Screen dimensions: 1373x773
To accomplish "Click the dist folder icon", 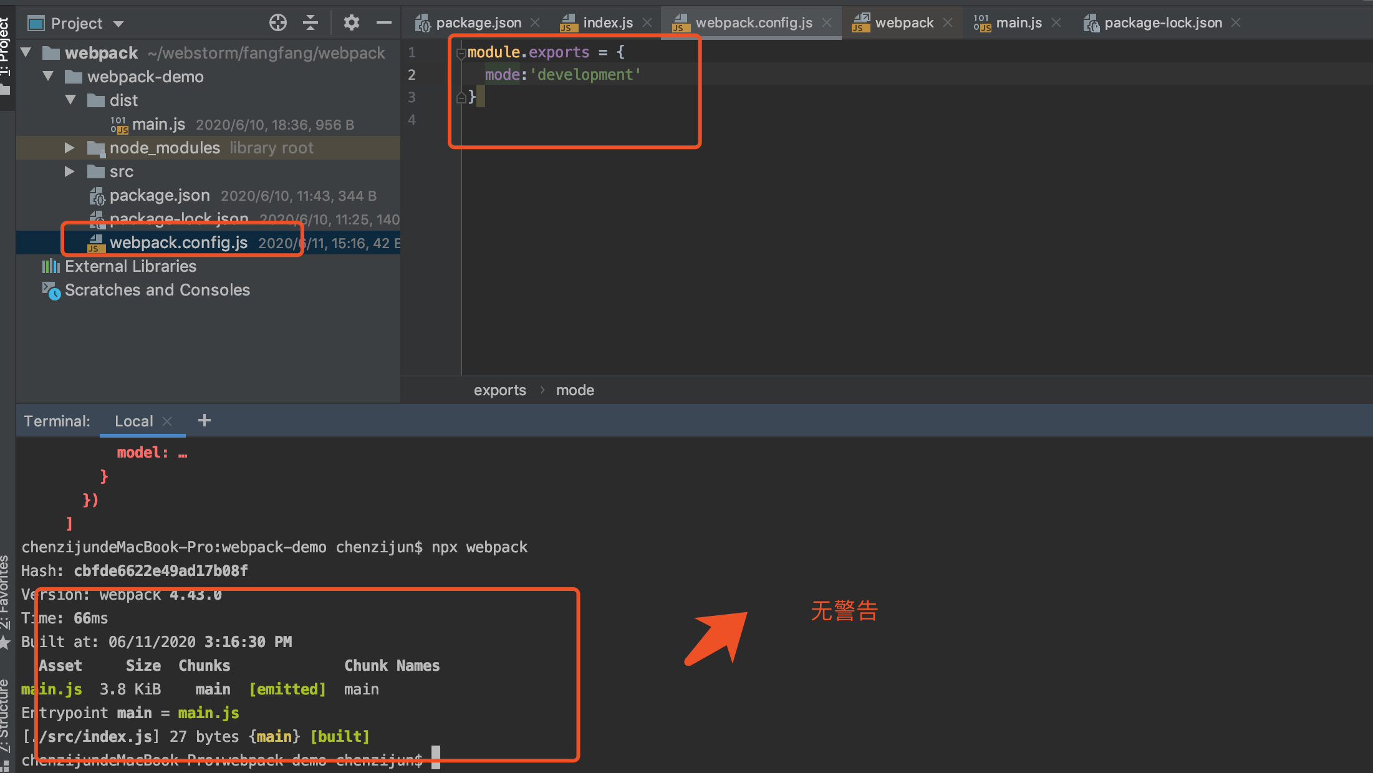I will (96, 100).
